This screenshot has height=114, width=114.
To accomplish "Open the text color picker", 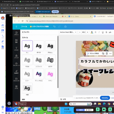I will point(92,32).
